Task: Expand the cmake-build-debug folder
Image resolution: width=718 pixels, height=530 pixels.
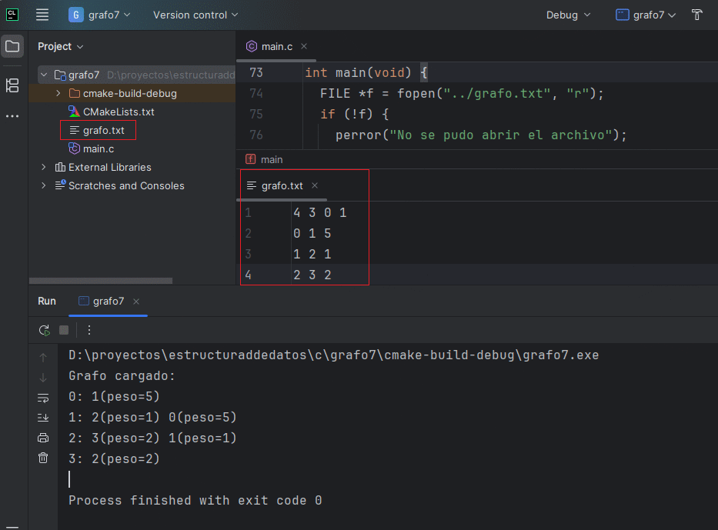Action: tap(58, 93)
